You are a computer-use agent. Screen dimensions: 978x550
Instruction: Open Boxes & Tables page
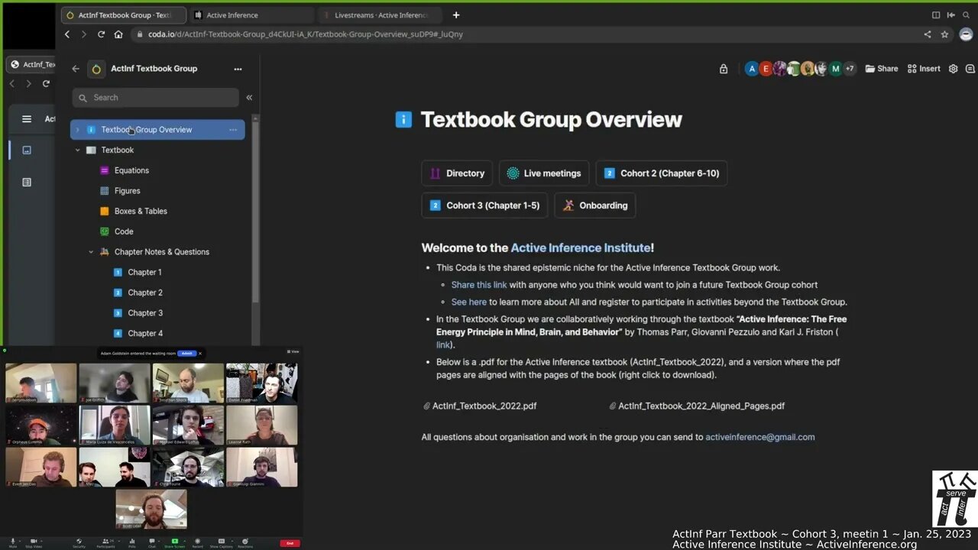[140, 211]
